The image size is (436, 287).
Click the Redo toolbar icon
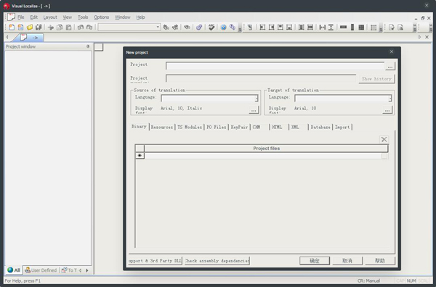coord(89,27)
